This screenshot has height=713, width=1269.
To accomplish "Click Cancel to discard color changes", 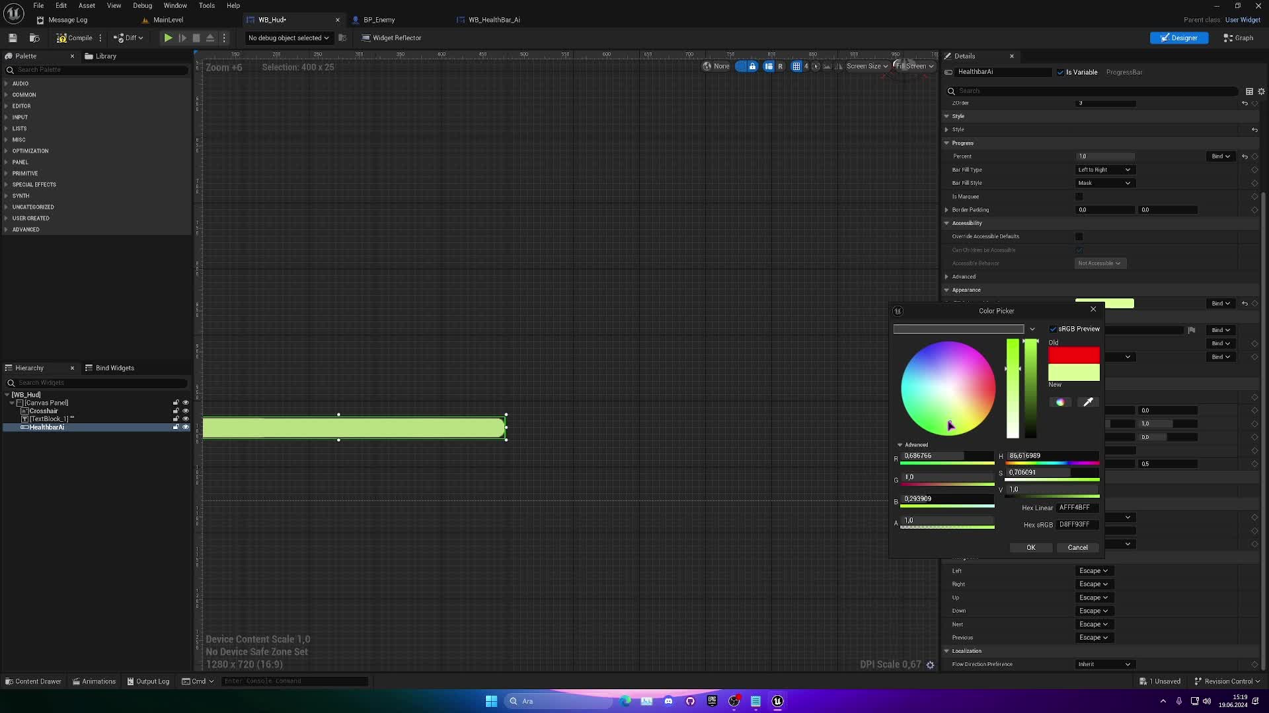I will tap(1078, 547).
